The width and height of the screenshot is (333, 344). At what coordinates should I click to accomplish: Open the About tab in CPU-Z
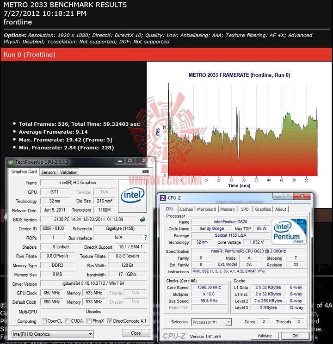281,209
